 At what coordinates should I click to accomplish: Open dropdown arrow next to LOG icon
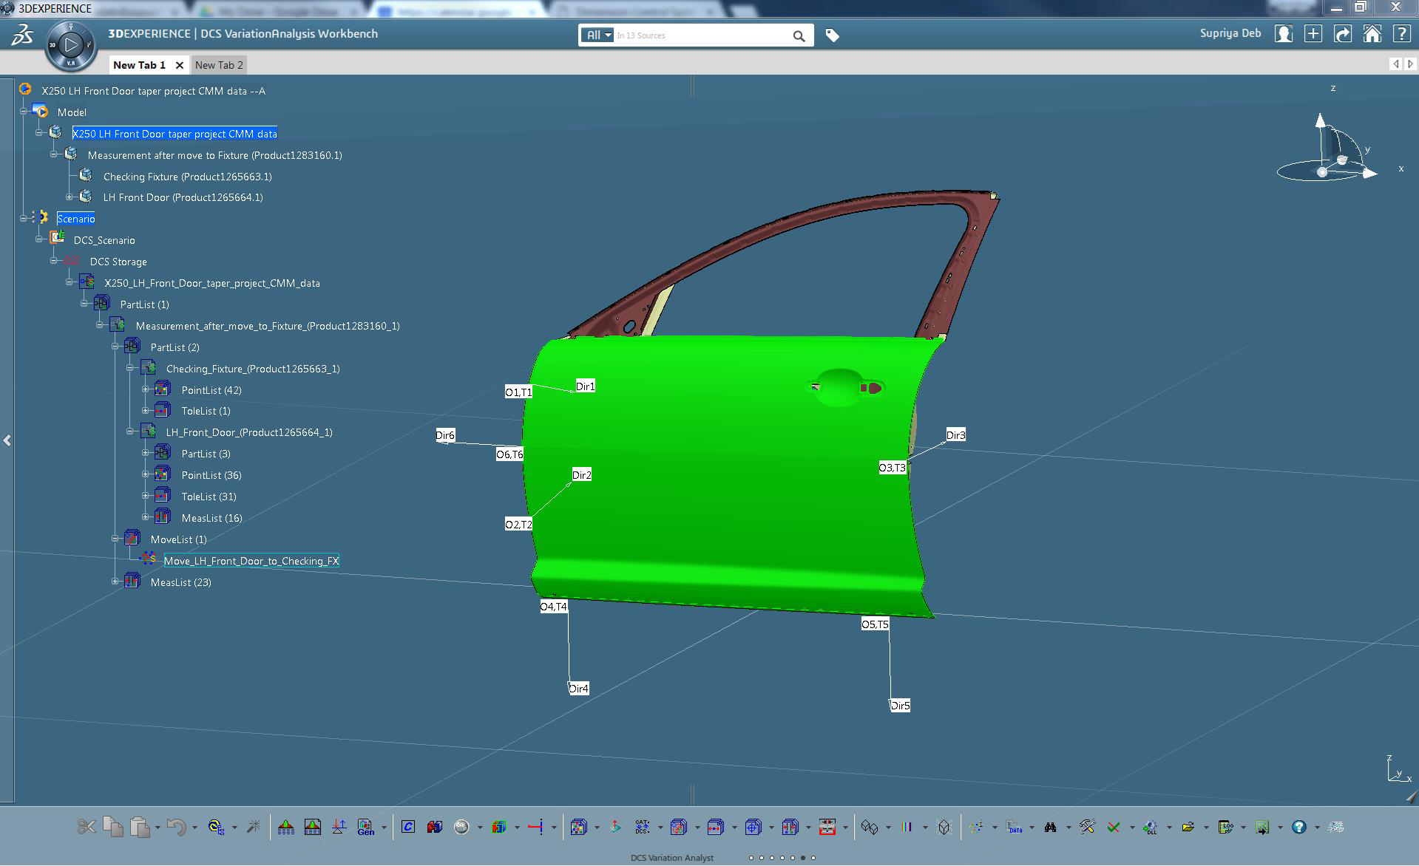[1242, 828]
